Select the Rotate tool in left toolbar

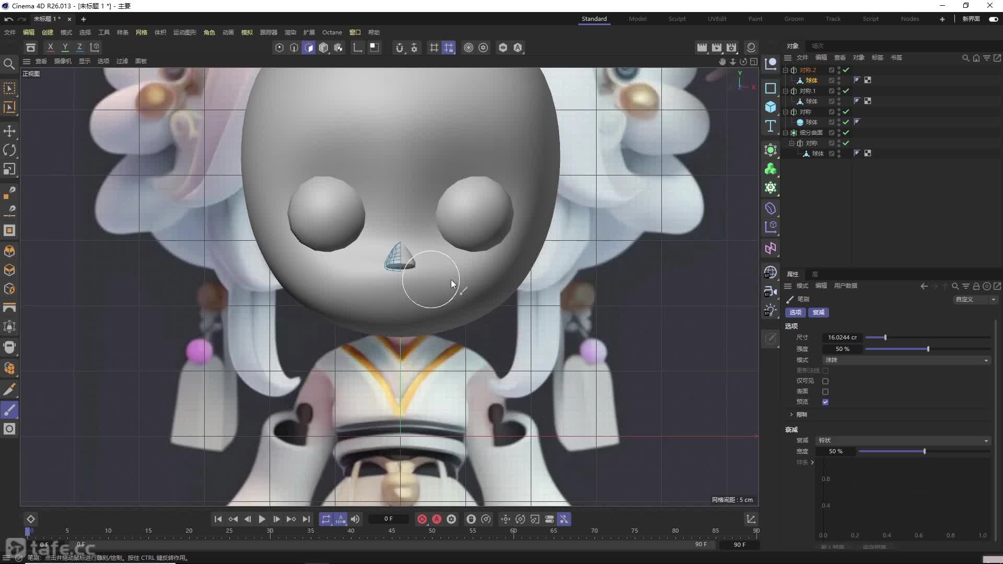coord(9,150)
